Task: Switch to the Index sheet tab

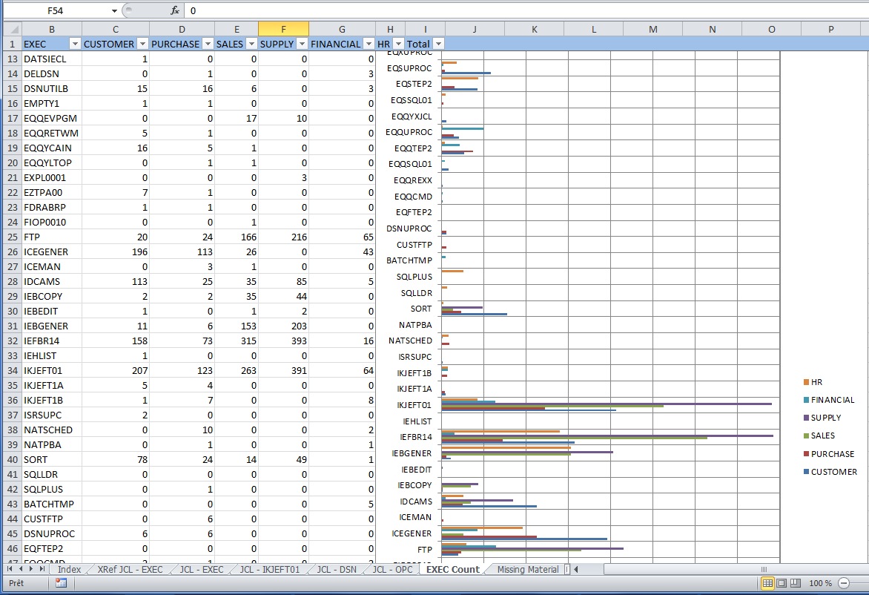Action: 69,569
